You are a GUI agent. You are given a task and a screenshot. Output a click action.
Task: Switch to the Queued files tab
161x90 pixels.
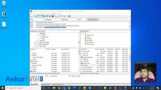(x=34, y=84)
